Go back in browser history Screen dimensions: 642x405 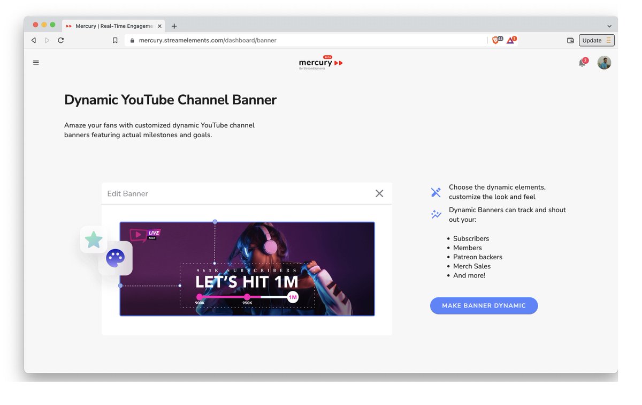click(x=34, y=40)
